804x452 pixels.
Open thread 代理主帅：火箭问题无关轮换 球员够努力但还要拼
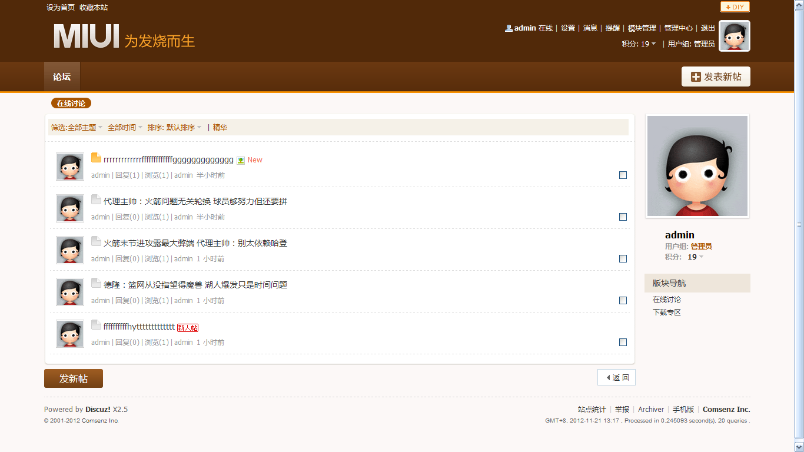[x=195, y=201]
